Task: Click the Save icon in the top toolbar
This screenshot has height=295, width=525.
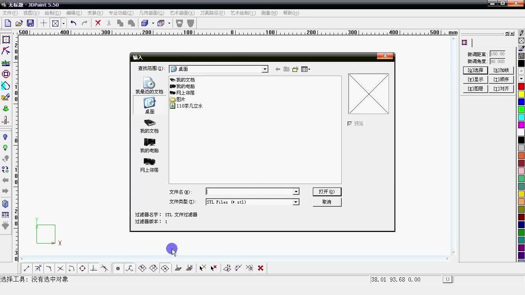Action: point(30,23)
